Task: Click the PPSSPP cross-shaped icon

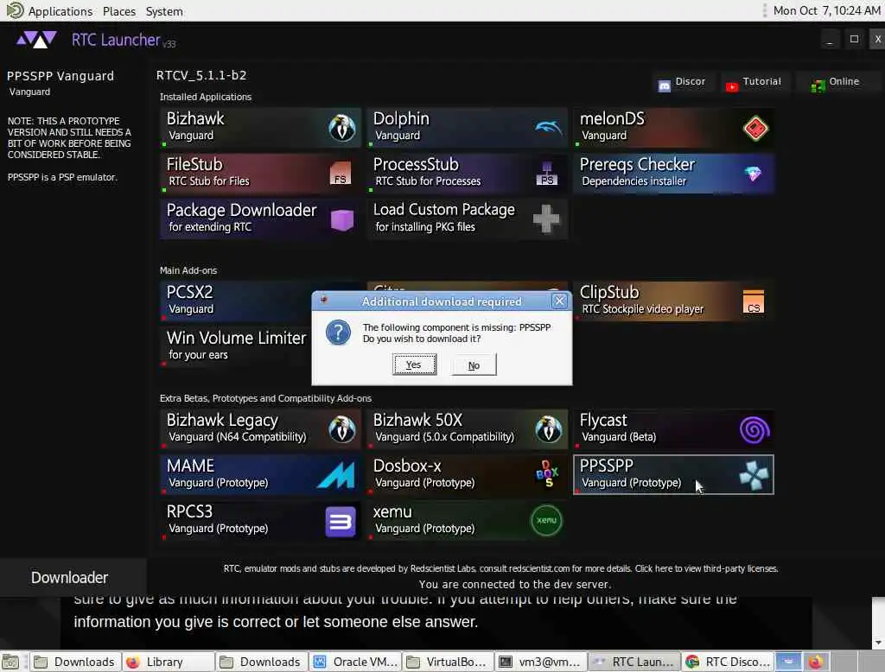Action: (754, 475)
